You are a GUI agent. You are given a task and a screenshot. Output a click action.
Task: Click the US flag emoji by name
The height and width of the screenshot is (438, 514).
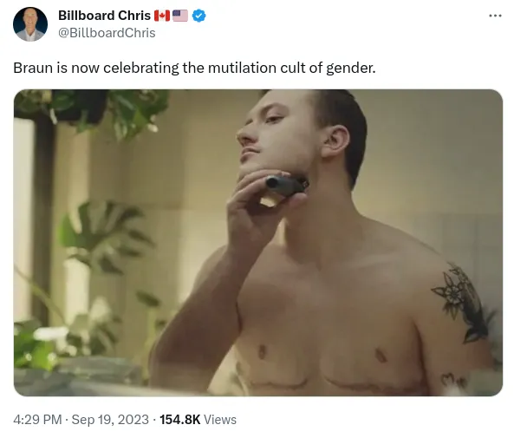pos(180,16)
